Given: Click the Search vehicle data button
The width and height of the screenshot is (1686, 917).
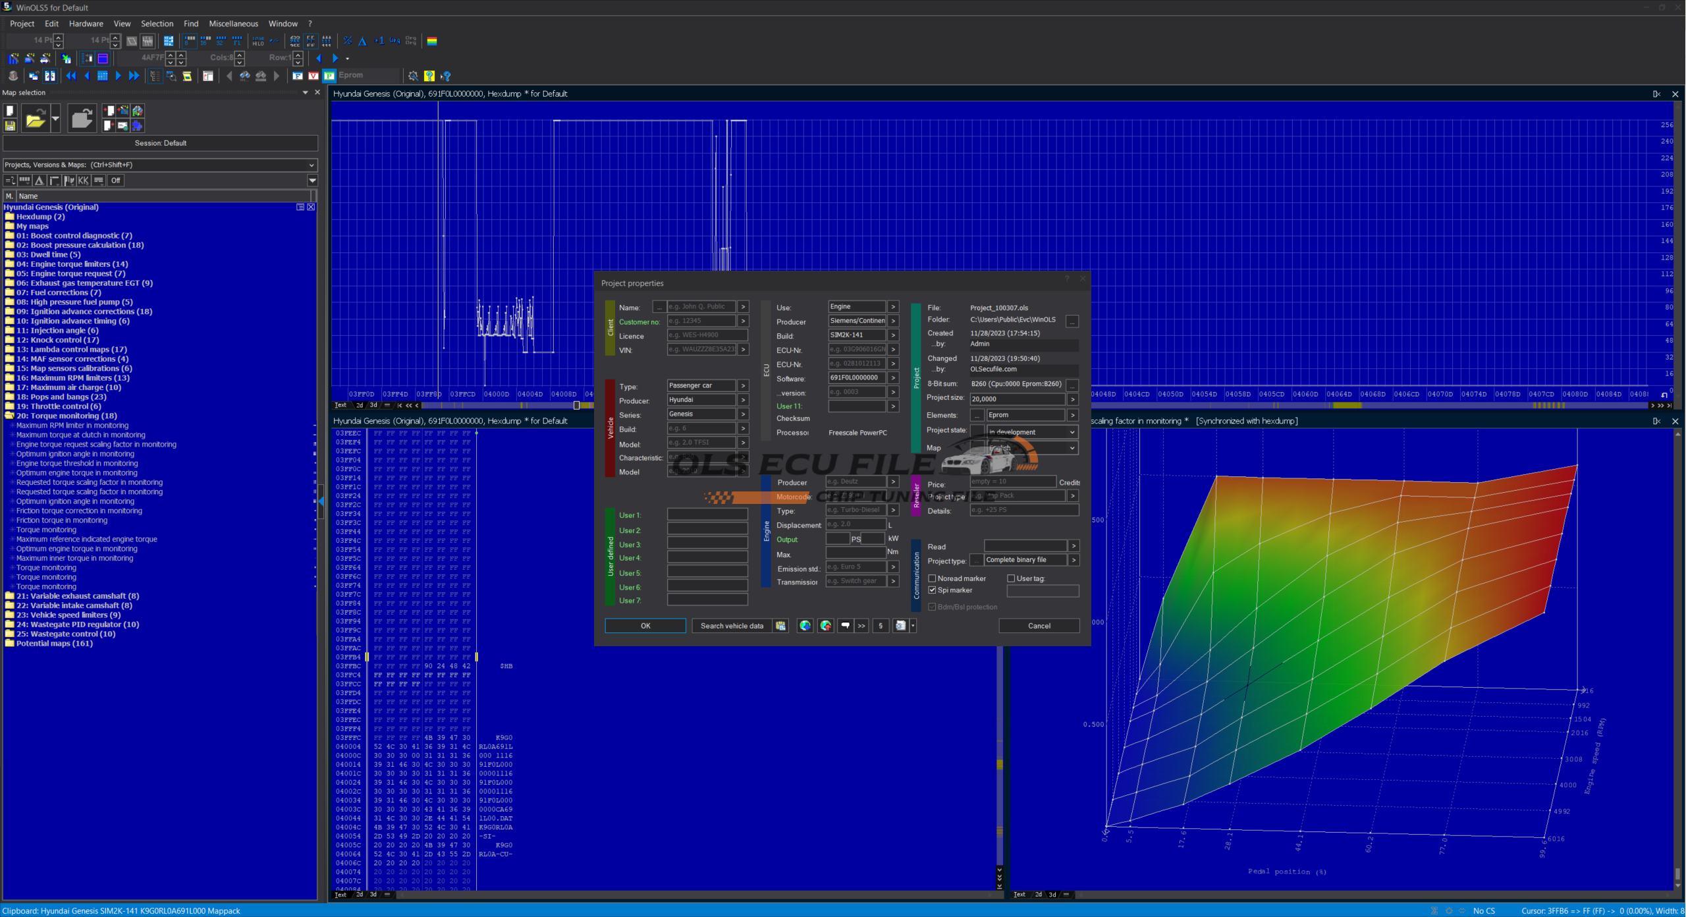Looking at the screenshot, I should coord(731,626).
